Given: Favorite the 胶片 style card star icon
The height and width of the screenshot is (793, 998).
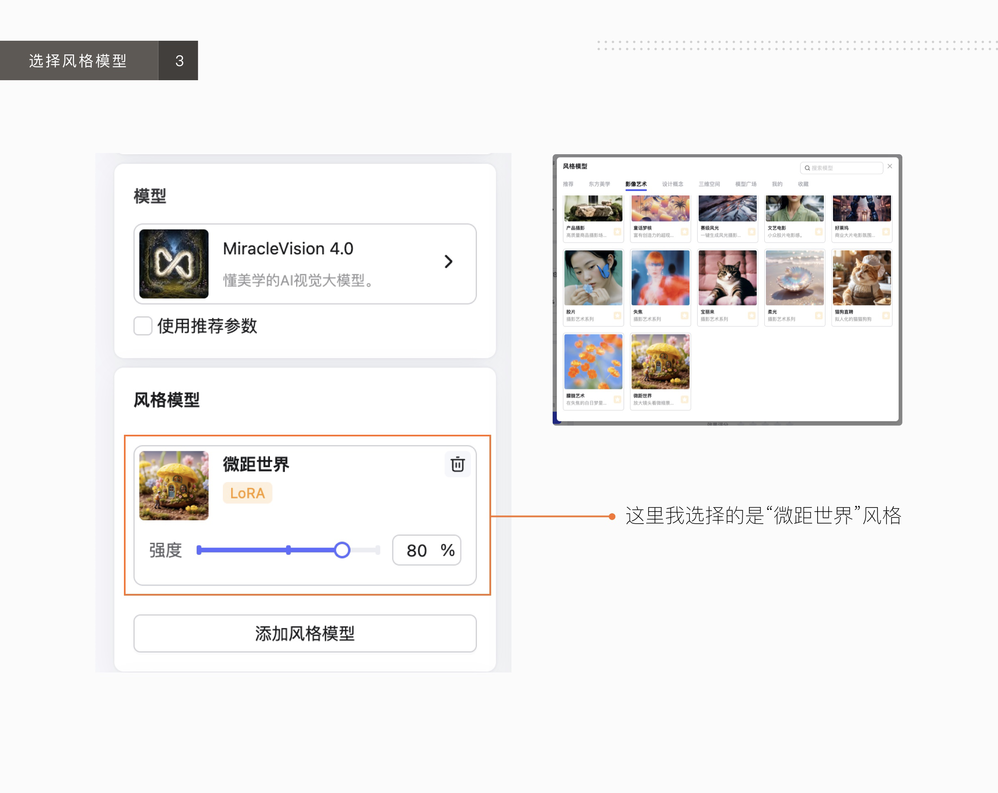Looking at the screenshot, I should tap(618, 315).
